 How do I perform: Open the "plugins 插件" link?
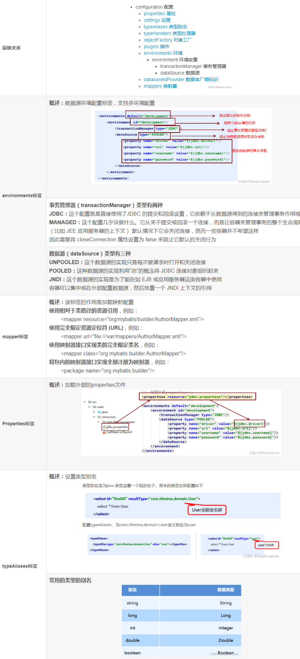tap(157, 46)
